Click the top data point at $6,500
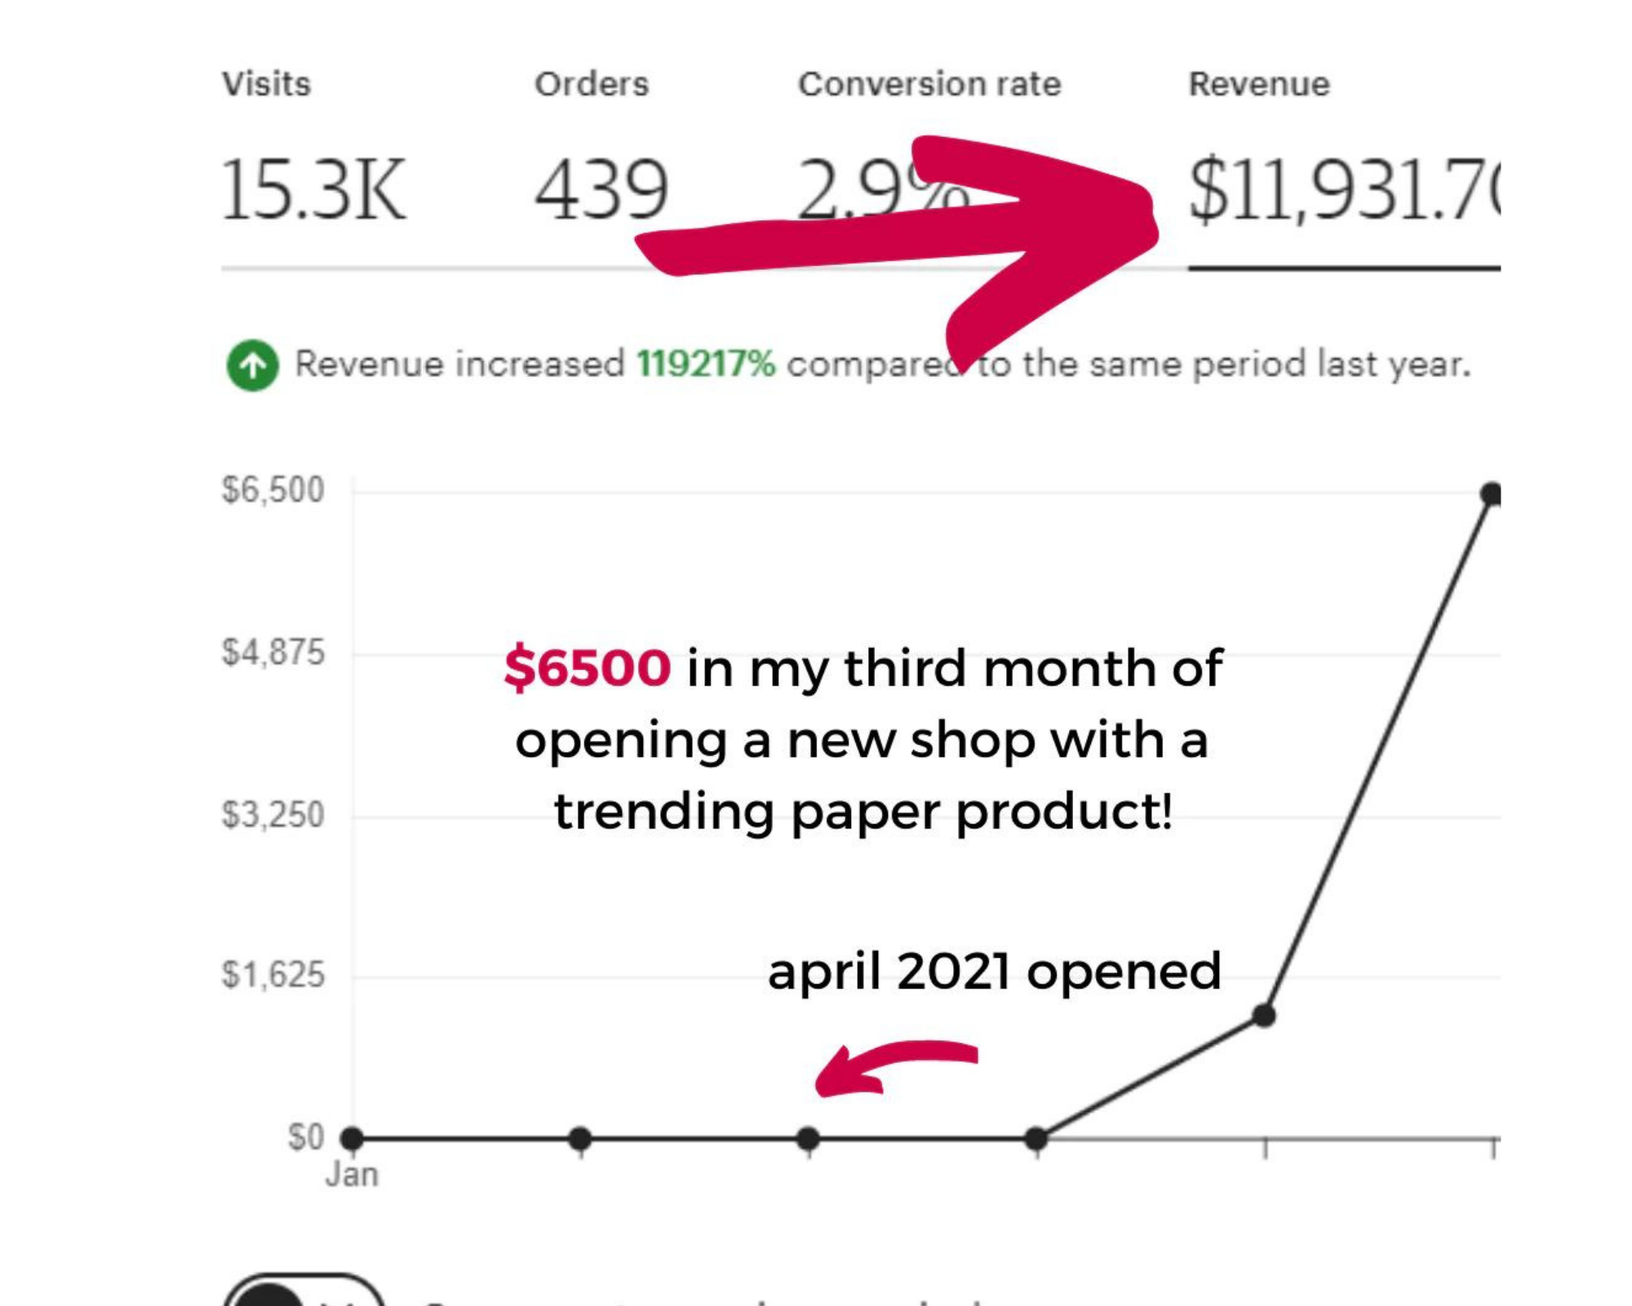The image size is (1632, 1306). tap(1491, 494)
